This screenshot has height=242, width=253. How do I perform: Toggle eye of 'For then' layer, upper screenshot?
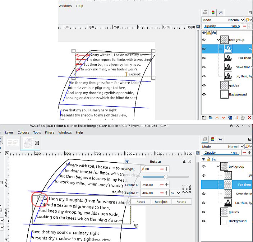pos(204,58)
